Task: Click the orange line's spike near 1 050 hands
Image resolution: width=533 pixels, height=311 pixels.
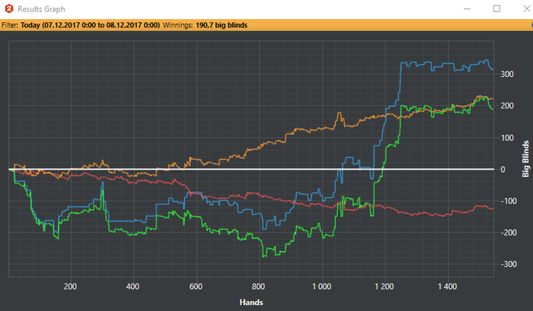Action: pyautogui.click(x=339, y=113)
